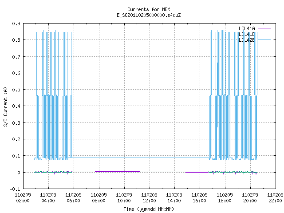Click the 'Time (yymmdd HH:MM)' x-axis label

point(149,209)
